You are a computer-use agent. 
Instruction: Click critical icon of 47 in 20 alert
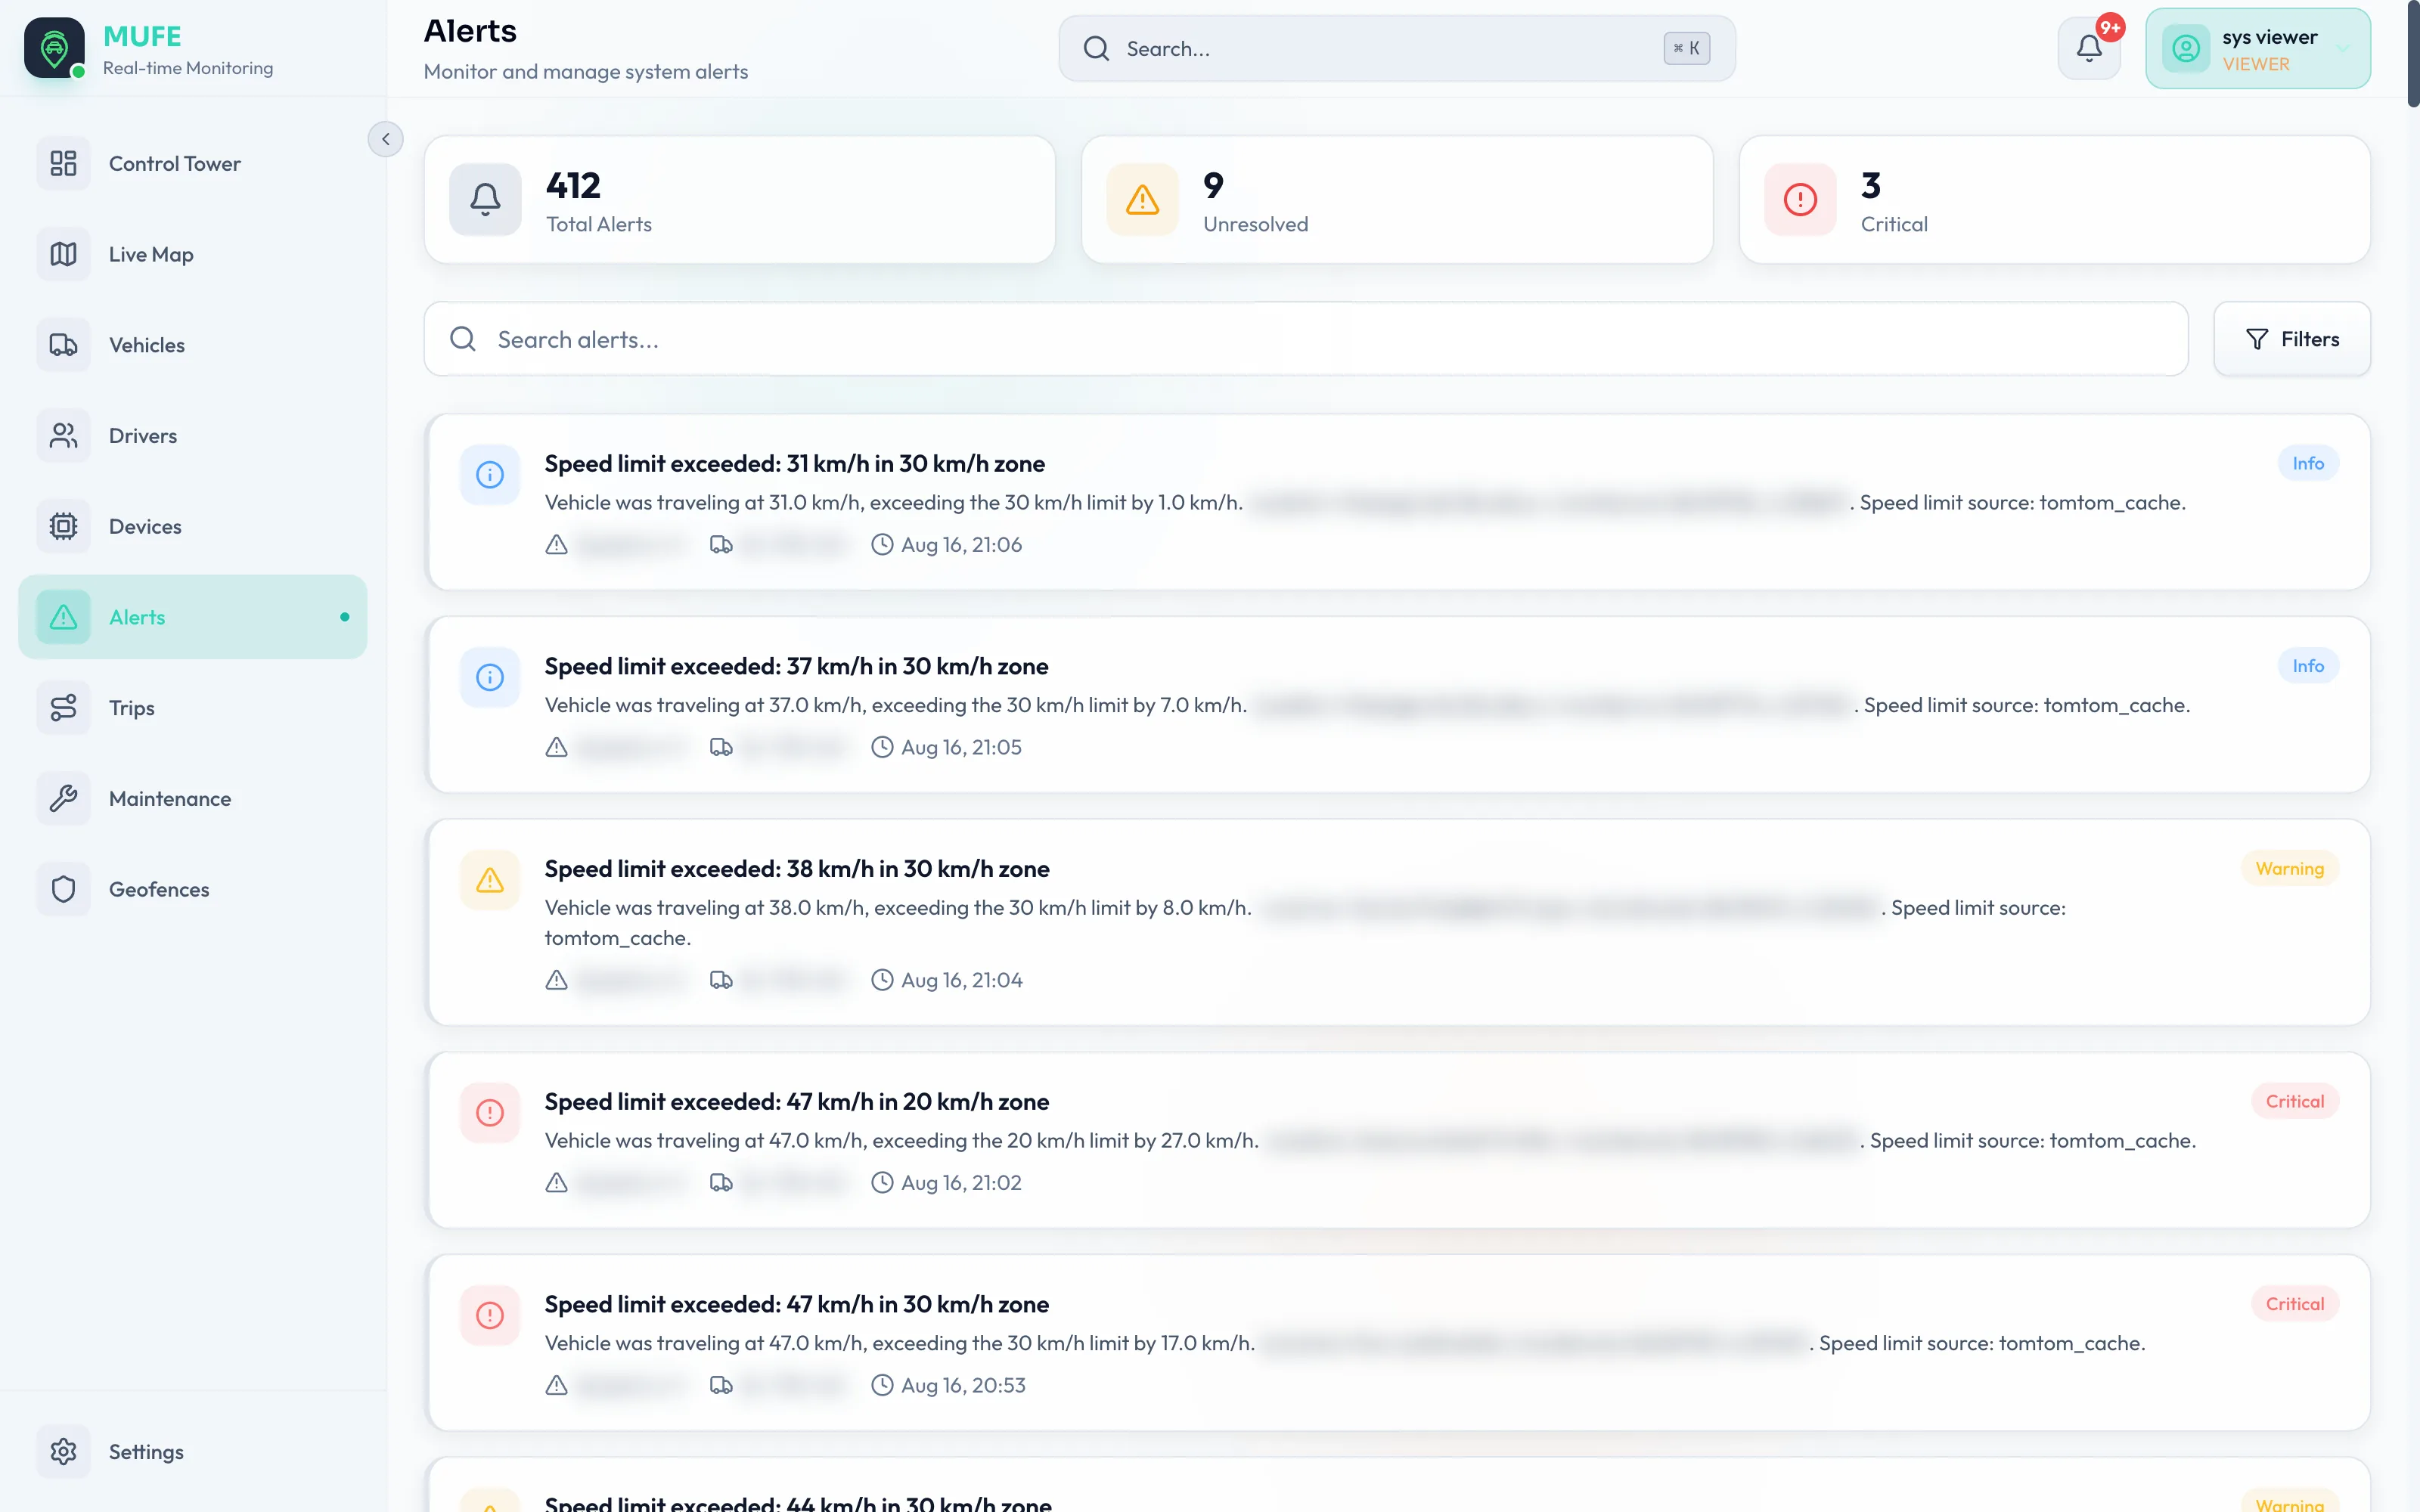click(x=490, y=1113)
